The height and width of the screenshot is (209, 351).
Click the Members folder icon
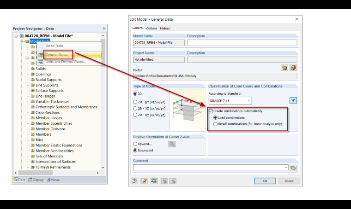[x=33, y=134]
